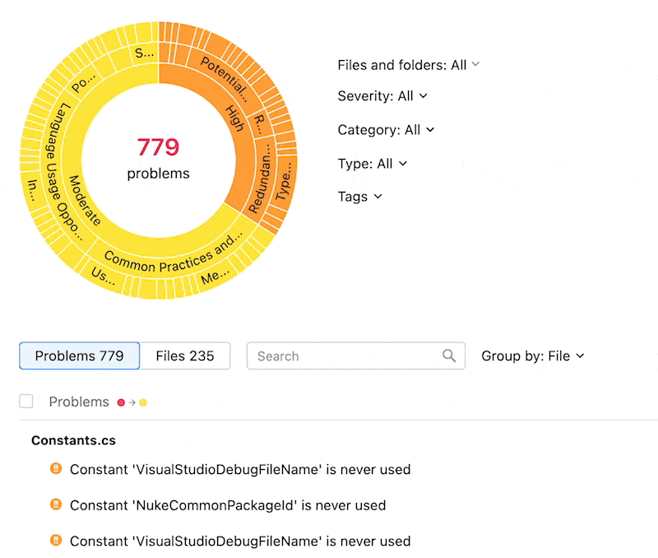Click the search magnifier icon
This screenshot has width=658, height=558.
[x=448, y=356]
